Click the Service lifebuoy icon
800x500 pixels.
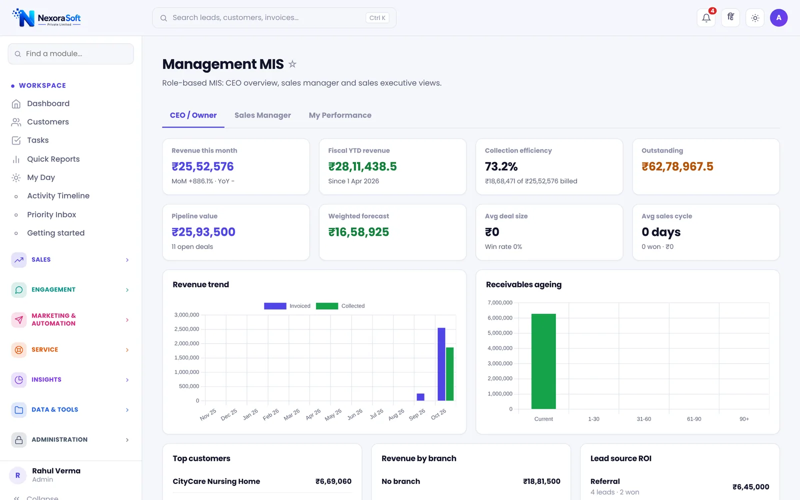point(19,350)
